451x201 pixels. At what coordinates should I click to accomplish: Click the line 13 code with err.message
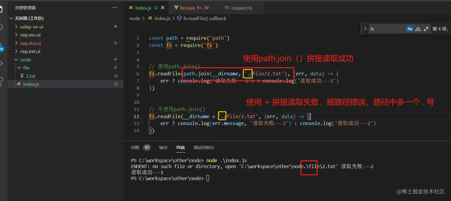coord(268,123)
